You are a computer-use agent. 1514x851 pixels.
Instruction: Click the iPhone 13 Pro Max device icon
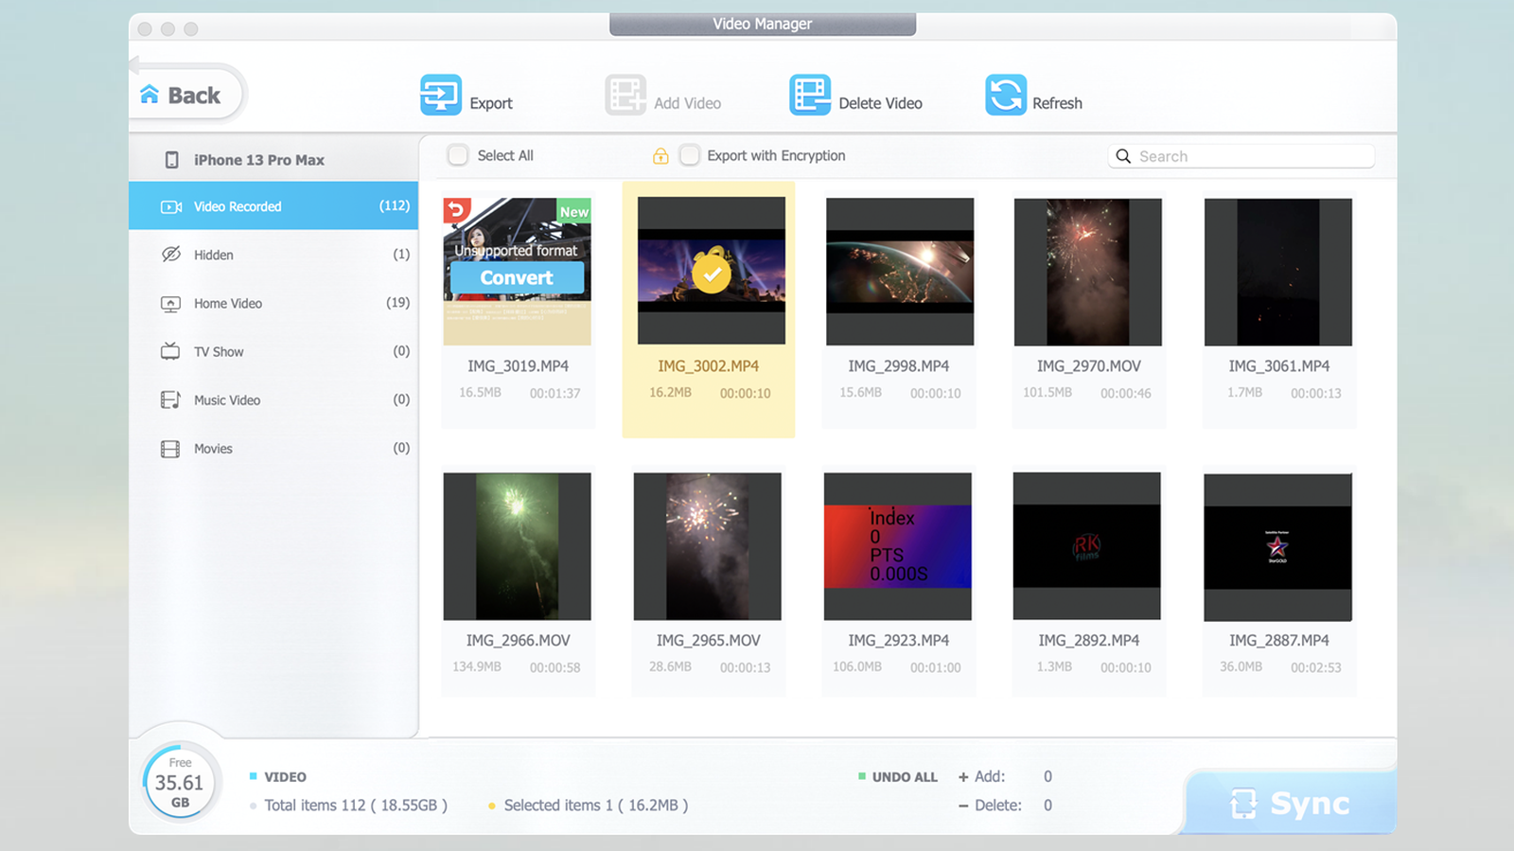(171, 160)
